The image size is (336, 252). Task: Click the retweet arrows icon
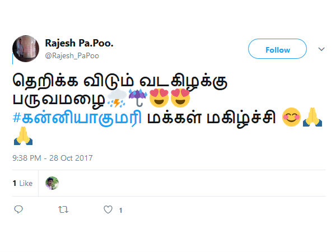coord(63,209)
